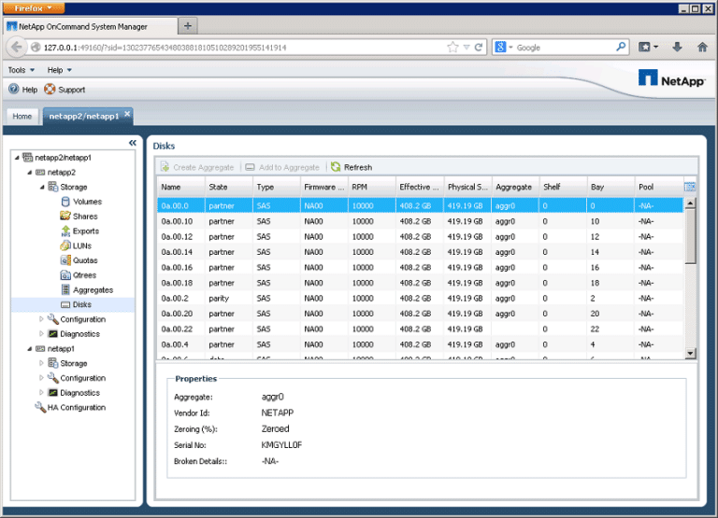Screen dimensions: 718x518
Task: Click the blue Help question-mark icon
Action: (x=14, y=90)
